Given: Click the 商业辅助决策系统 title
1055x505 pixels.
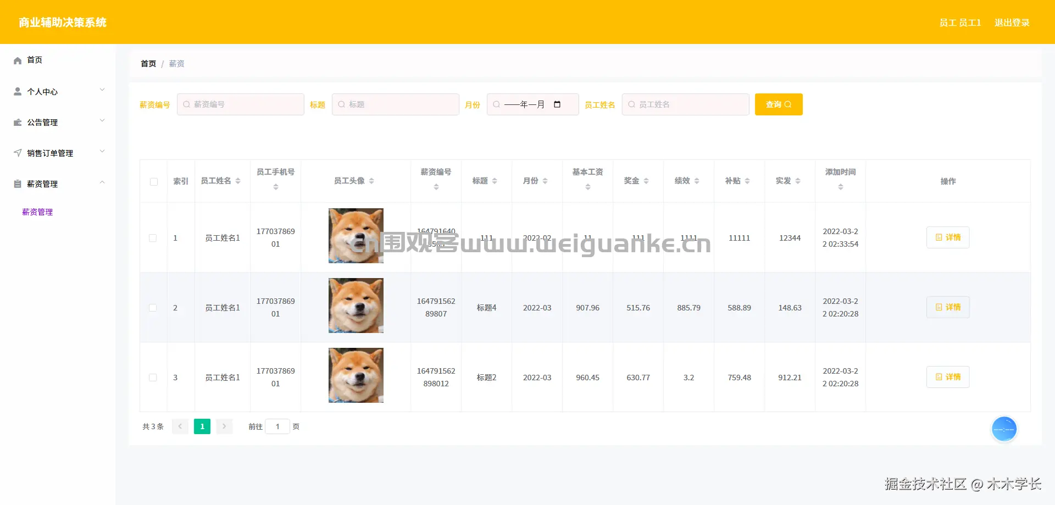Looking at the screenshot, I should pyautogui.click(x=63, y=23).
